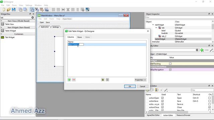
Task: Open Property Editor wrench configure icon
Action: [211, 50]
